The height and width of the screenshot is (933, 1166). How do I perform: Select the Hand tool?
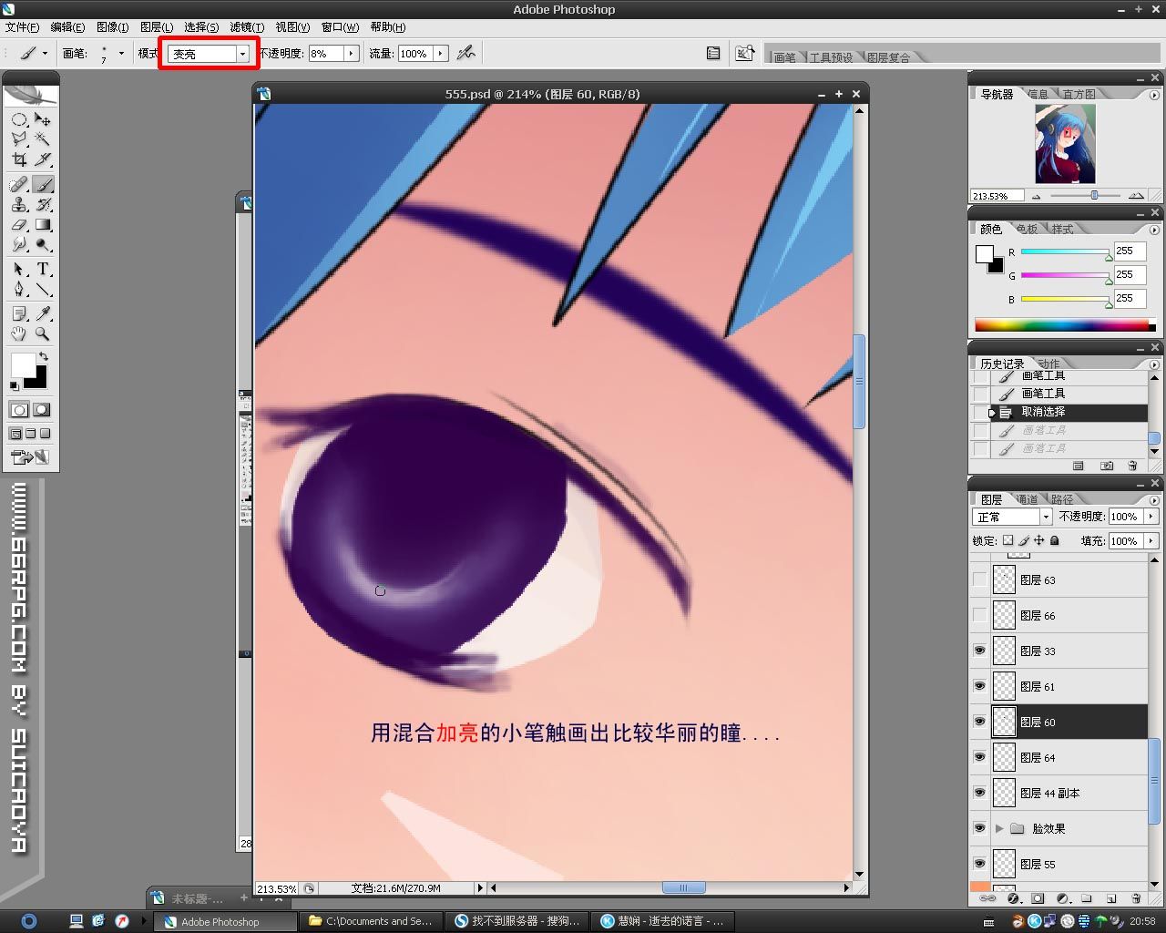pyautogui.click(x=18, y=333)
